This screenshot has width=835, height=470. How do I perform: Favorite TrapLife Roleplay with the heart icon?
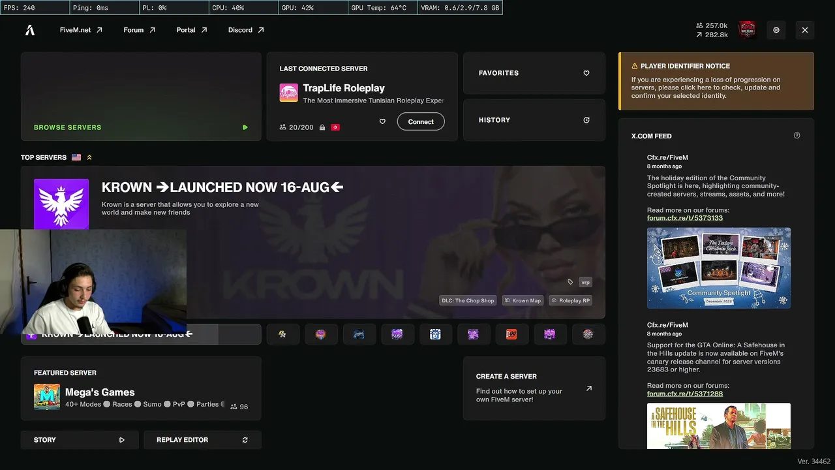382,121
